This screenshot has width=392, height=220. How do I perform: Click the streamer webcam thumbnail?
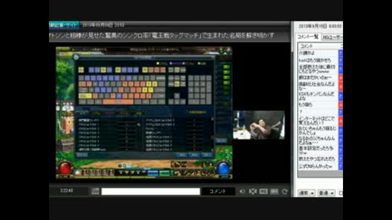[x=259, y=125]
